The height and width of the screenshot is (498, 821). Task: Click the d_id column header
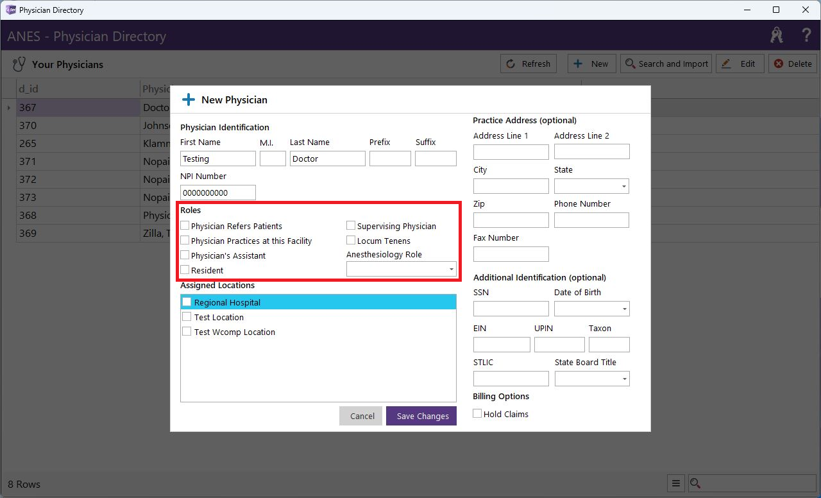pos(78,89)
